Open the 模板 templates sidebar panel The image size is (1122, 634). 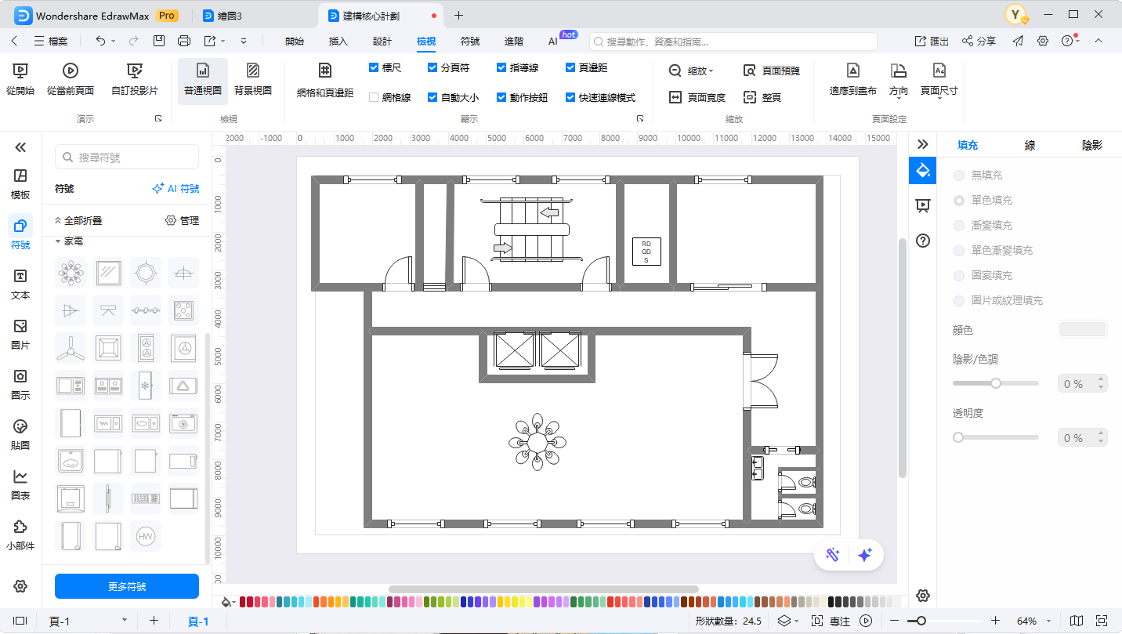click(20, 183)
